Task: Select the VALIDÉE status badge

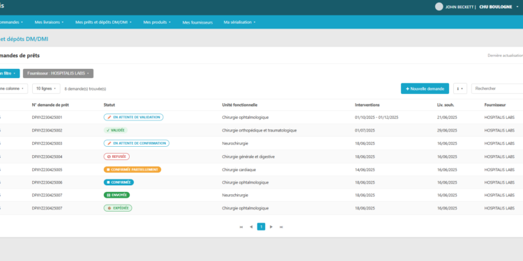Action: (x=115, y=131)
